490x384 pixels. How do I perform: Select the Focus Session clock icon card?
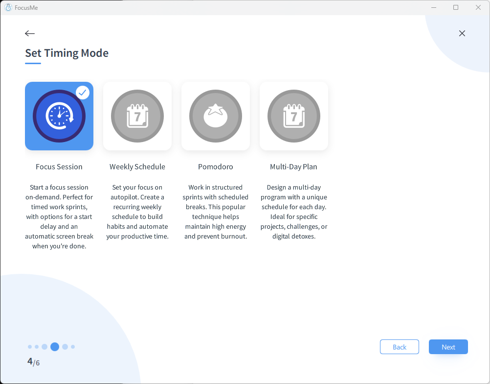click(x=59, y=116)
